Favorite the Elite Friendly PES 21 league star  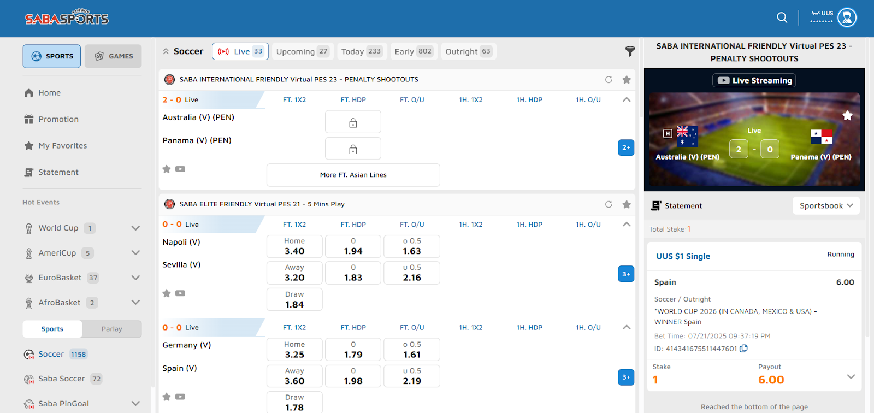click(x=627, y=204)
